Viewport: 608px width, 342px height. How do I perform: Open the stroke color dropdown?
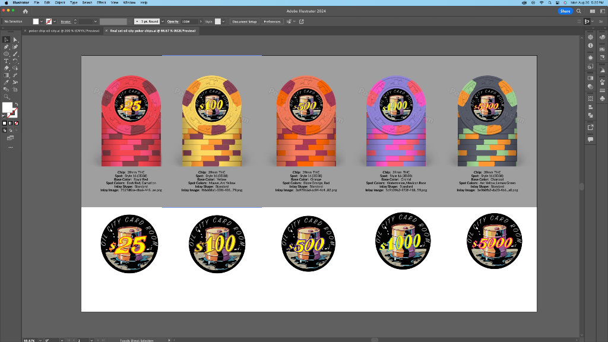56,21
